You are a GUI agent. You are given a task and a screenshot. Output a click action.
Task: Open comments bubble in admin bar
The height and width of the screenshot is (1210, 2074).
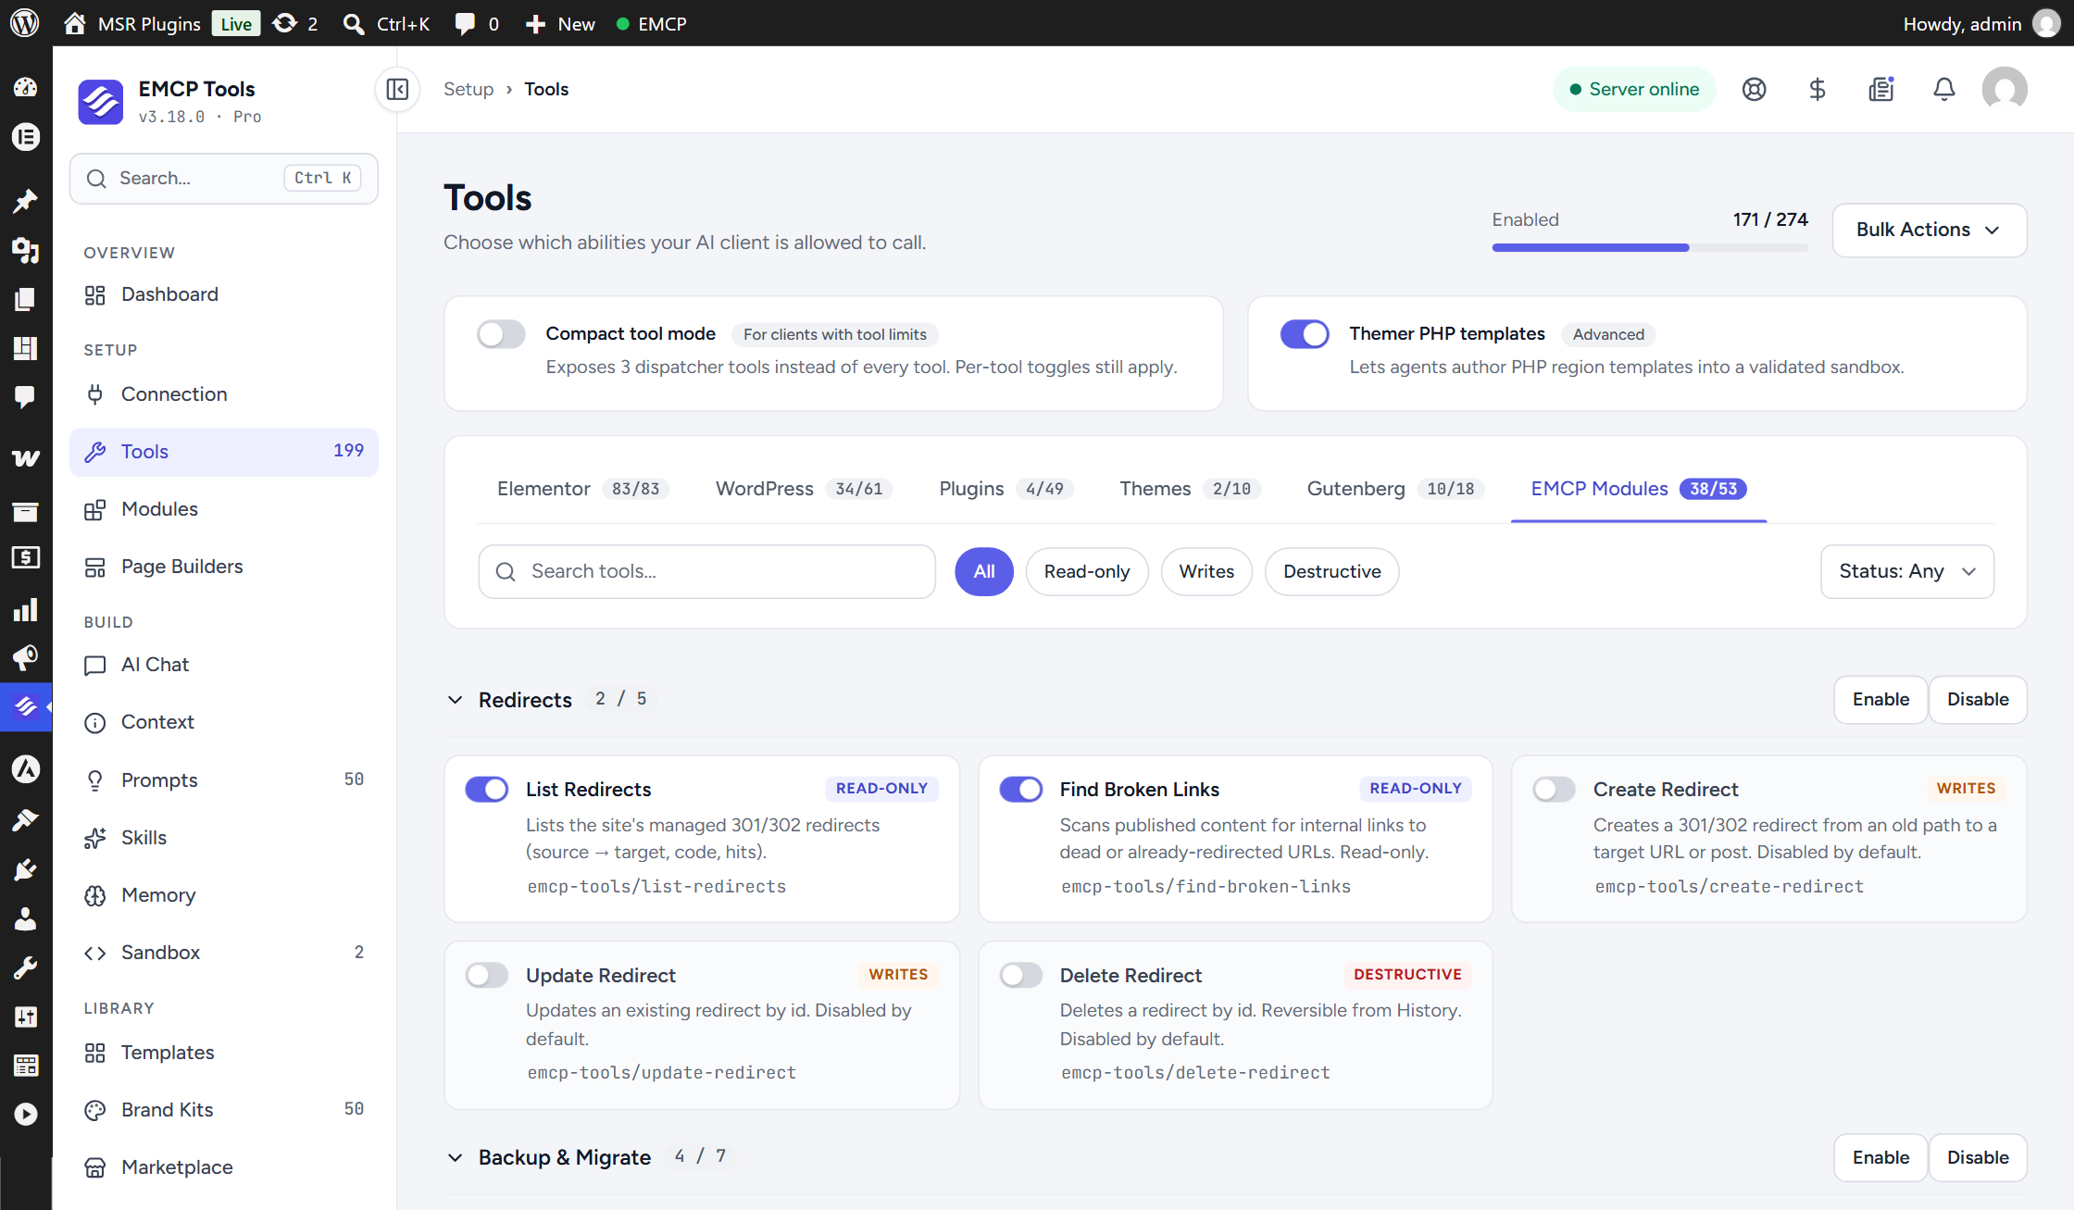point(477,23)
